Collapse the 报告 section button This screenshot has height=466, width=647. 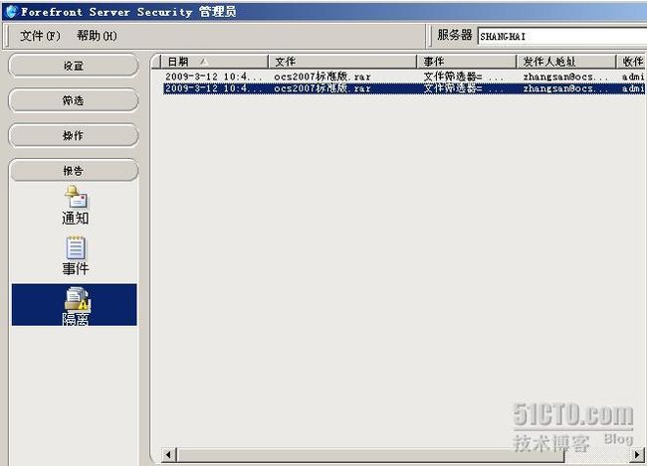pyautogui.click(x=74, y=170)
